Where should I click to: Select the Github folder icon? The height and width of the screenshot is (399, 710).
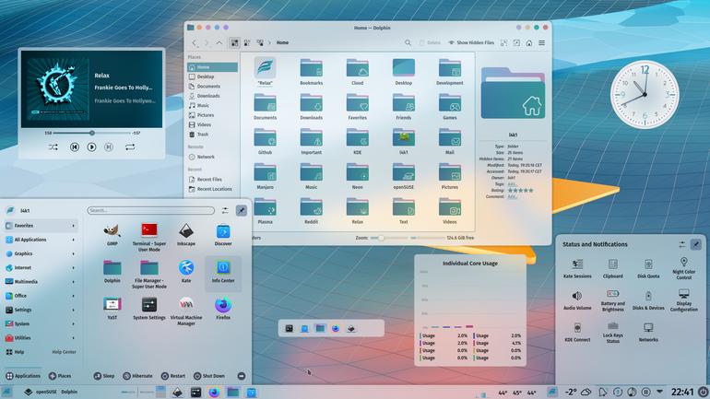(x=265, y=138)
